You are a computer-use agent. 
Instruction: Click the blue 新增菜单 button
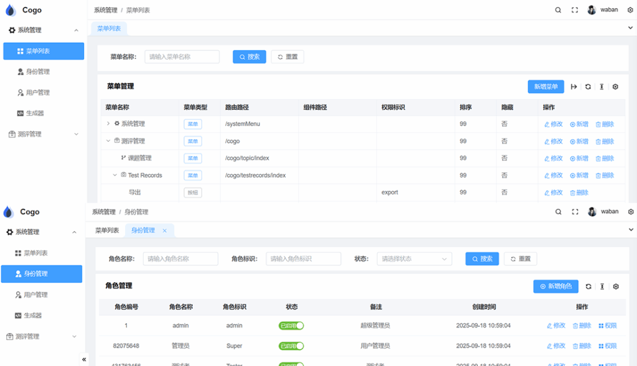tap(546, 87)
